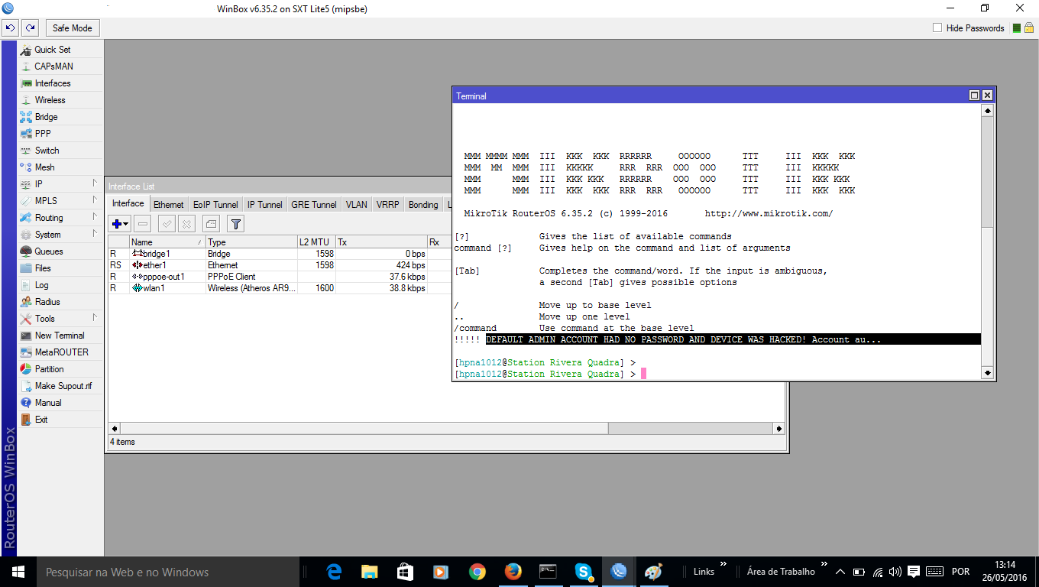Select the pppoe-out1 interface row
The image size is (1039, 587).
[x=279, y=277]
